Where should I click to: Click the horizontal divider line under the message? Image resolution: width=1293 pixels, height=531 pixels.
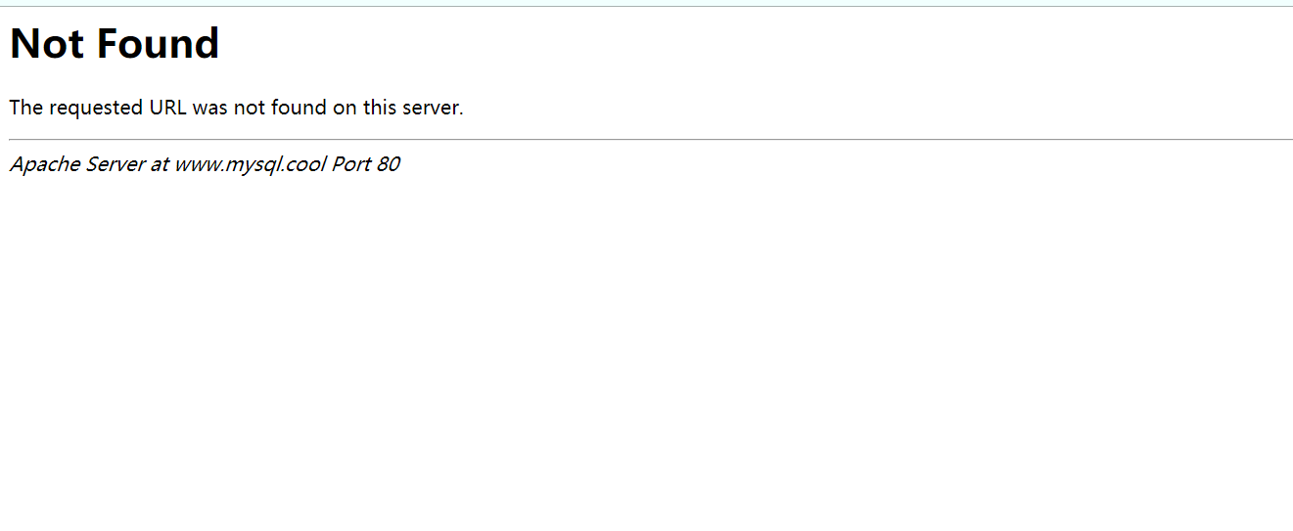[646, 140]
